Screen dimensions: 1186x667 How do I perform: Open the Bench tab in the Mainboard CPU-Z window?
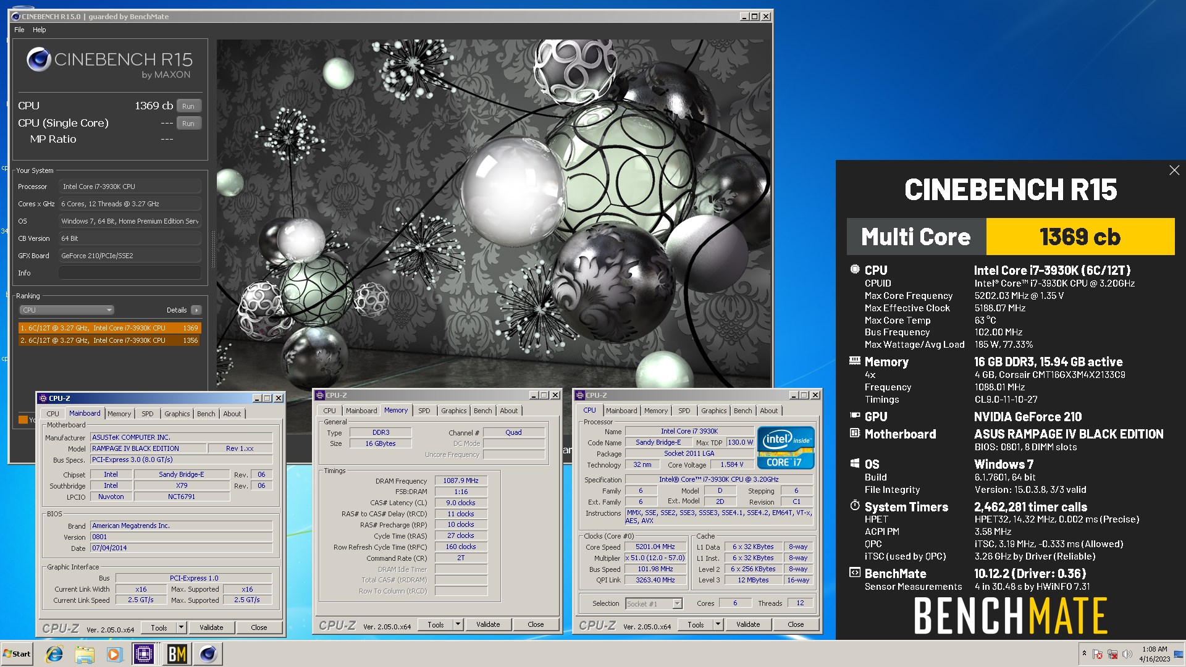(206, 414)
